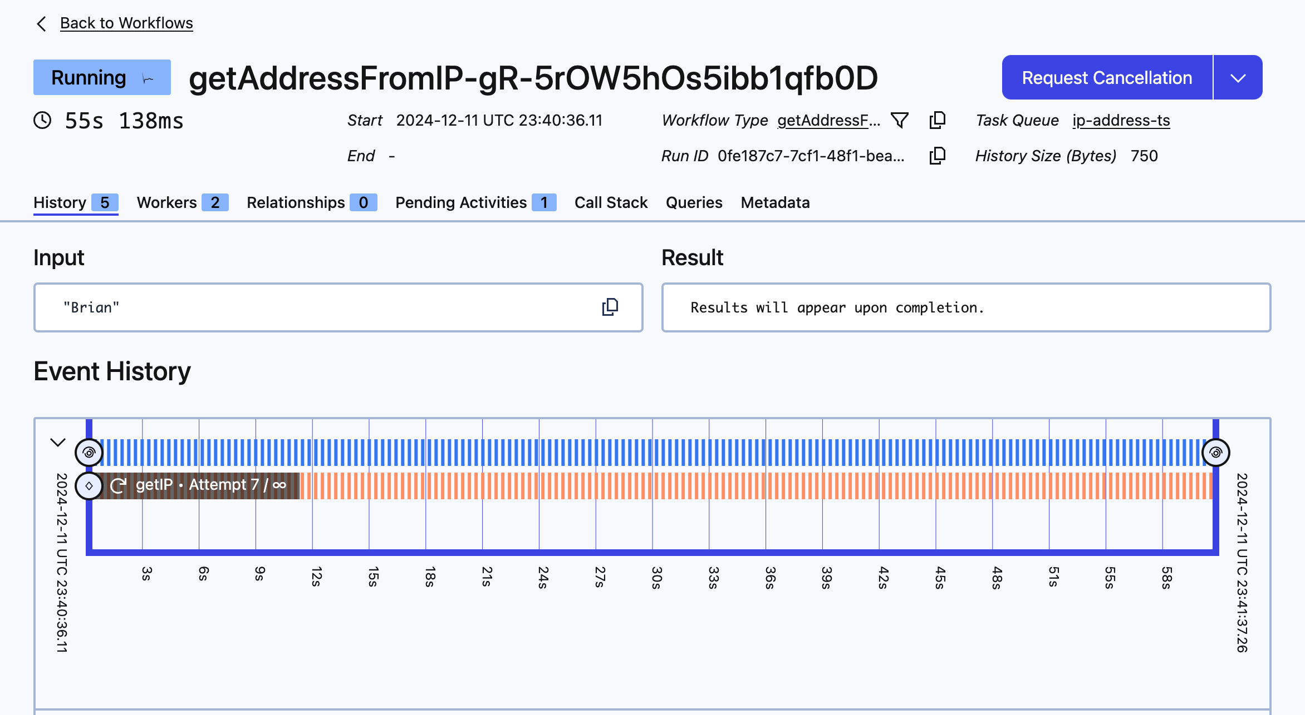Viewport: 1305px width, 715px height.
Task: Open the ip-address-ts task queue link
Action: tap(1121, 121)
